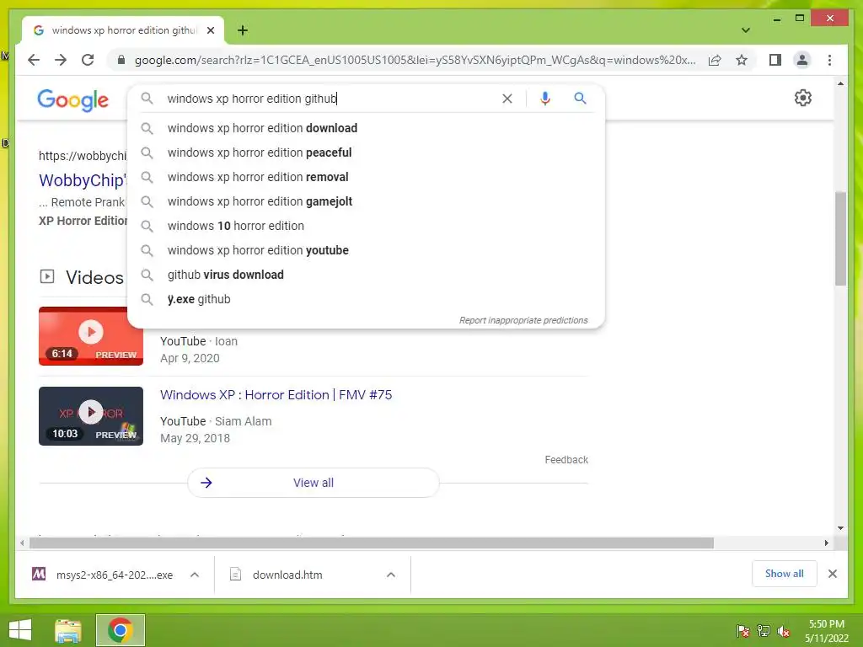Choose the 'youtube' search suggestion
This screenshot has height=647, width=863.
(366, 250)
